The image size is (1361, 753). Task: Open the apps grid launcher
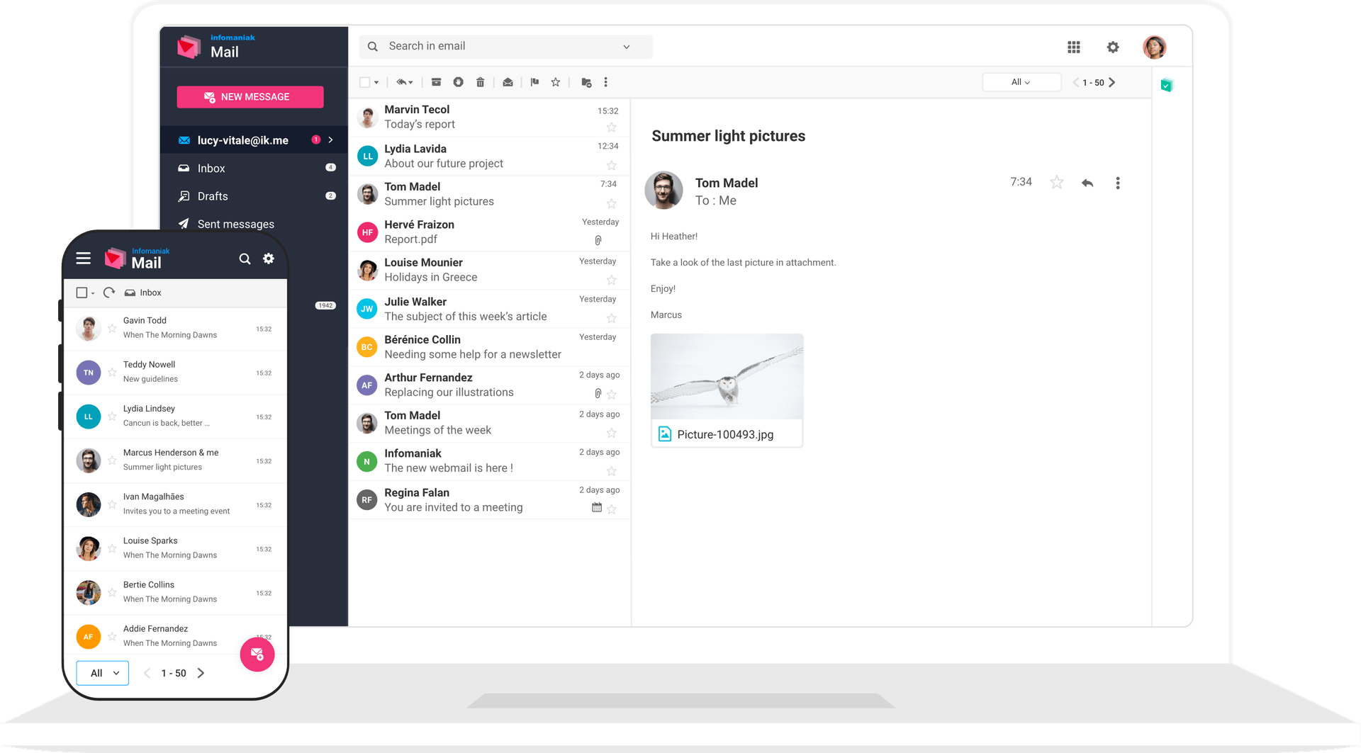1074,47
